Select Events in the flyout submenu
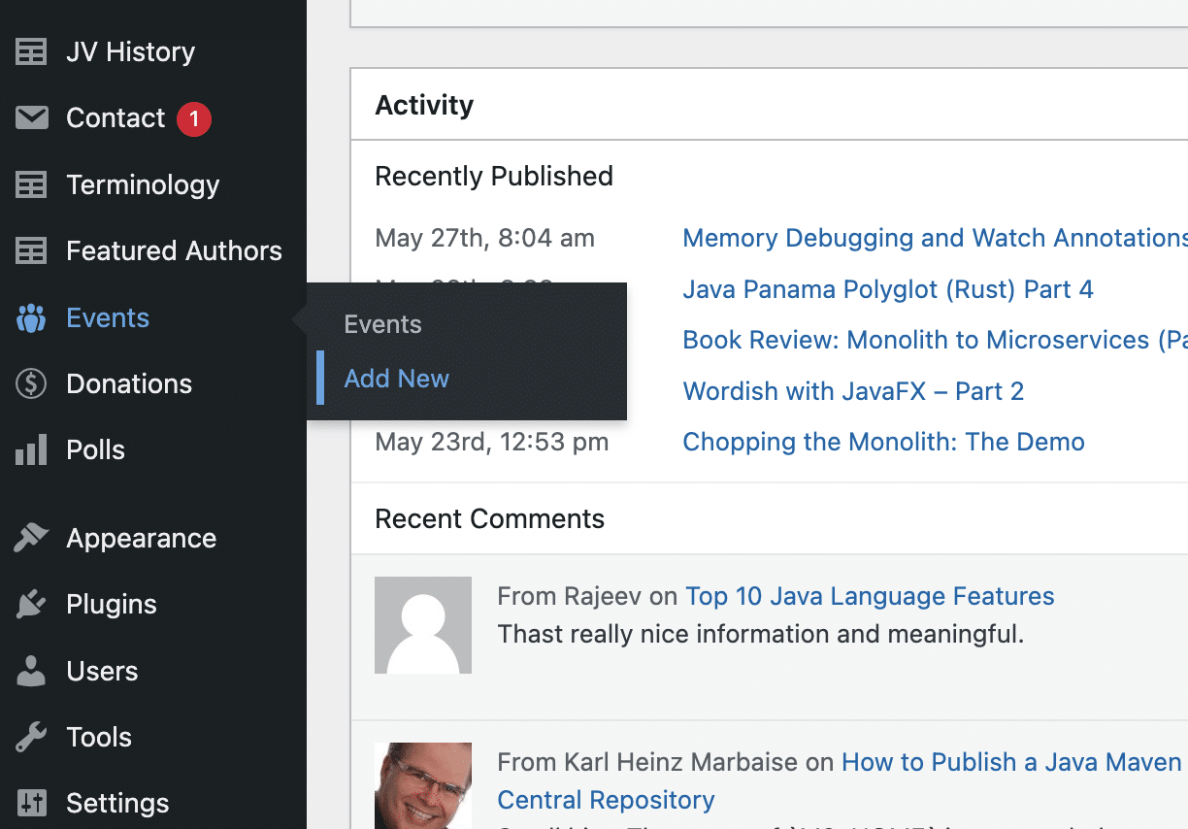 click(x=382, y=323)
